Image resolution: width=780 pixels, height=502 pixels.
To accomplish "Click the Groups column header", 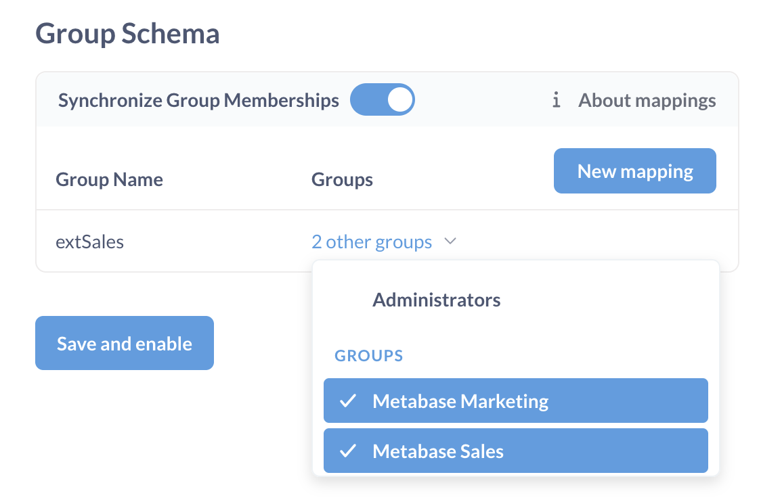I will coord(342,179).
